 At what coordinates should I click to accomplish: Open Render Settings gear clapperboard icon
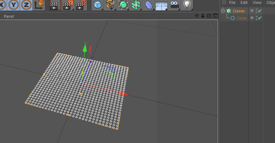coord(81,5)
